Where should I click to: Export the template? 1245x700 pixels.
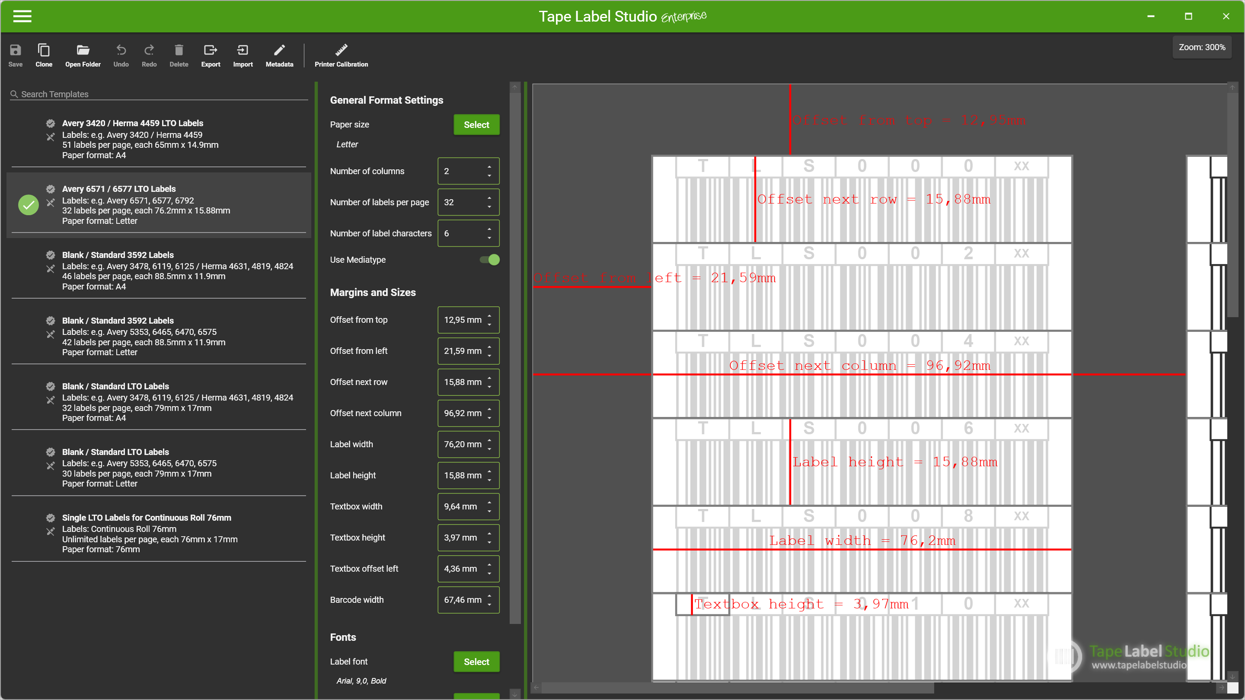point(211,56)
